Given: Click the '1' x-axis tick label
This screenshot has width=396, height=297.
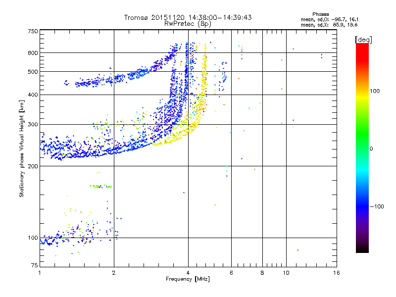Looking at the screenshot, I should click(x=40, y=273).
